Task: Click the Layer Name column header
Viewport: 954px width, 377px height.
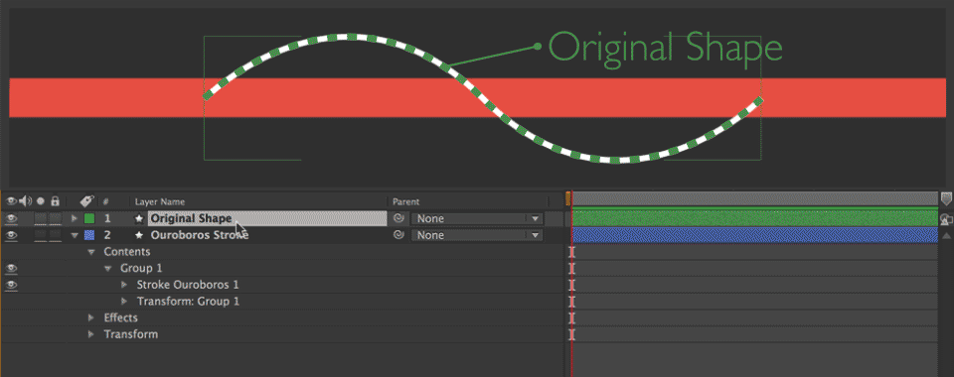Action: coord(160,201)
